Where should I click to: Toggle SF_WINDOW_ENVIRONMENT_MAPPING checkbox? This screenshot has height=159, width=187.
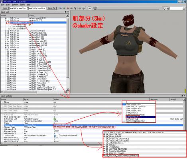104,155
